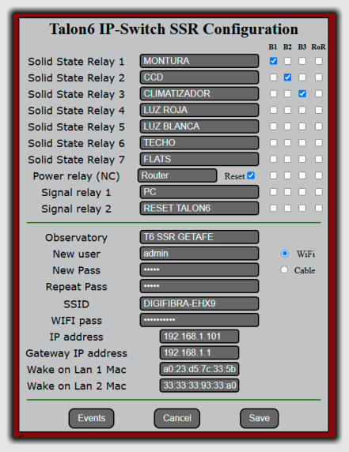Edit the MONTURA relay name field
Viewport: 349px width, 452px height.
199,61
